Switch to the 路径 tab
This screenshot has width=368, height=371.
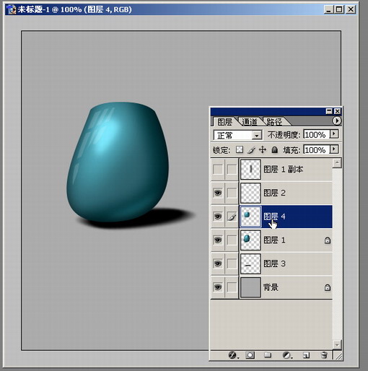click(274, 122)
